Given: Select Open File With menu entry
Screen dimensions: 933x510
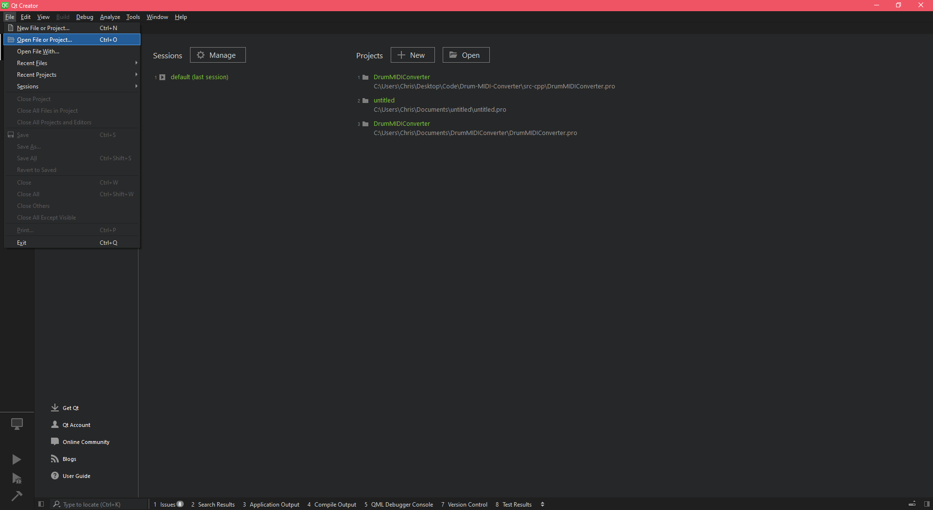Looking at the screenshot, I should coord(72,51).
